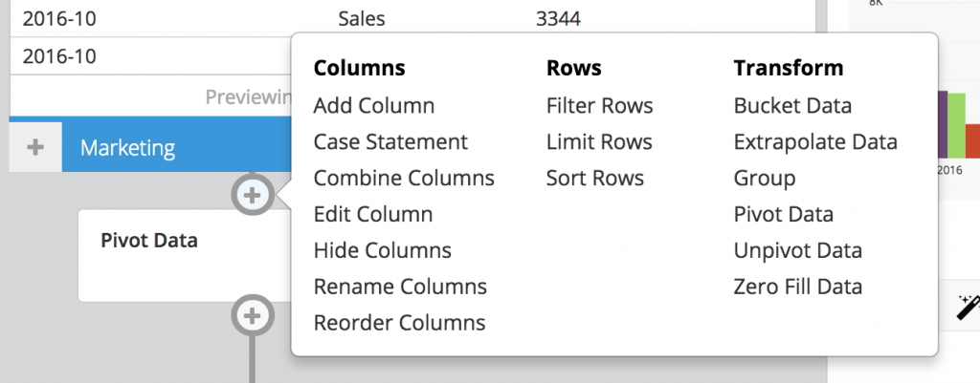Open Filter Rows step

tap(599, 105)
